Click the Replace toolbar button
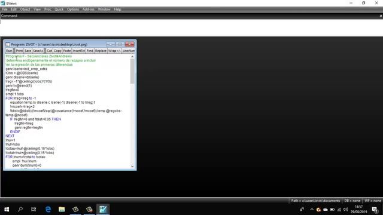This screenshot has width=383, height=215. point(101,51)
